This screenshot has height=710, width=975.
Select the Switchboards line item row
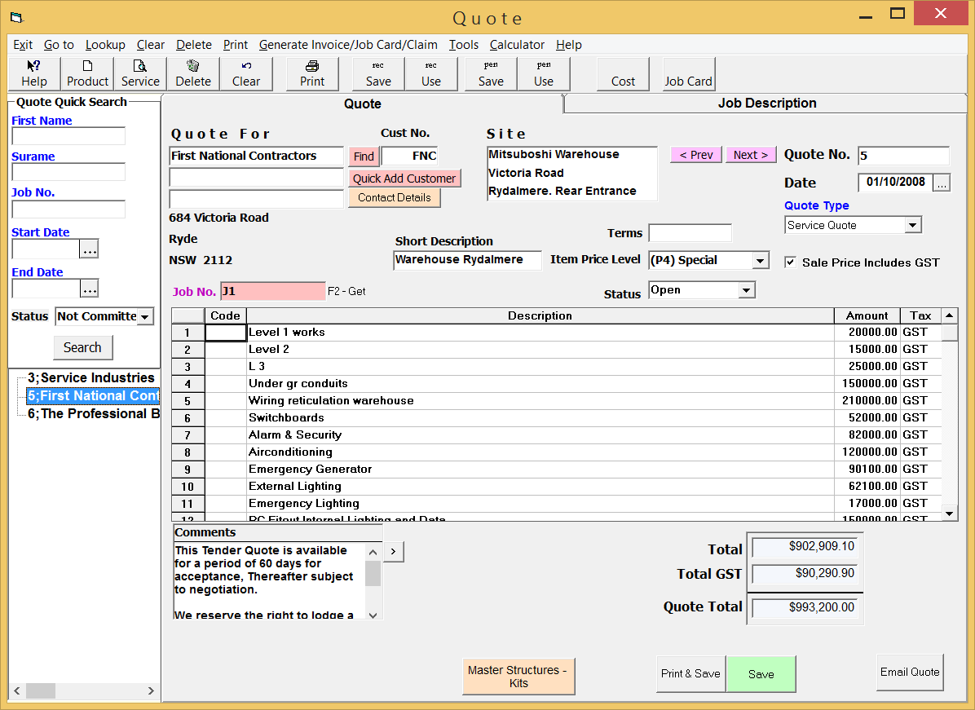(557, 418)
